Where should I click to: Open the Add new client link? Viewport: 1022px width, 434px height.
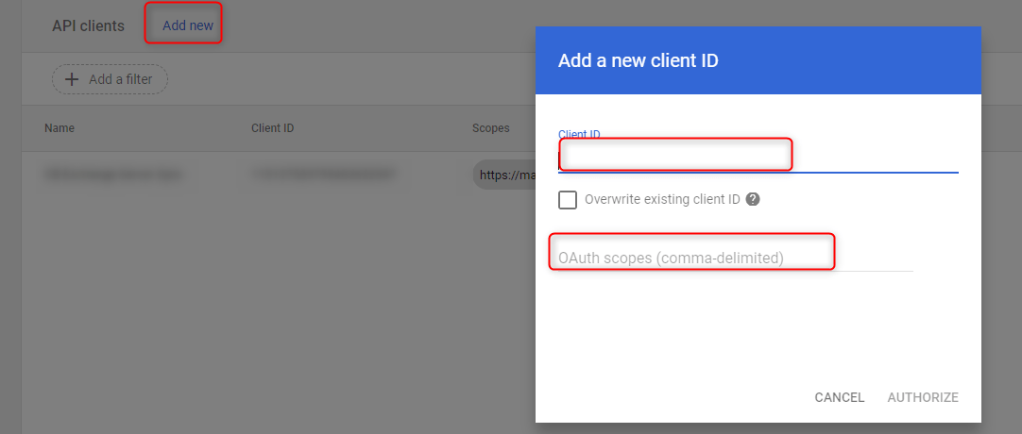[188, 26]
